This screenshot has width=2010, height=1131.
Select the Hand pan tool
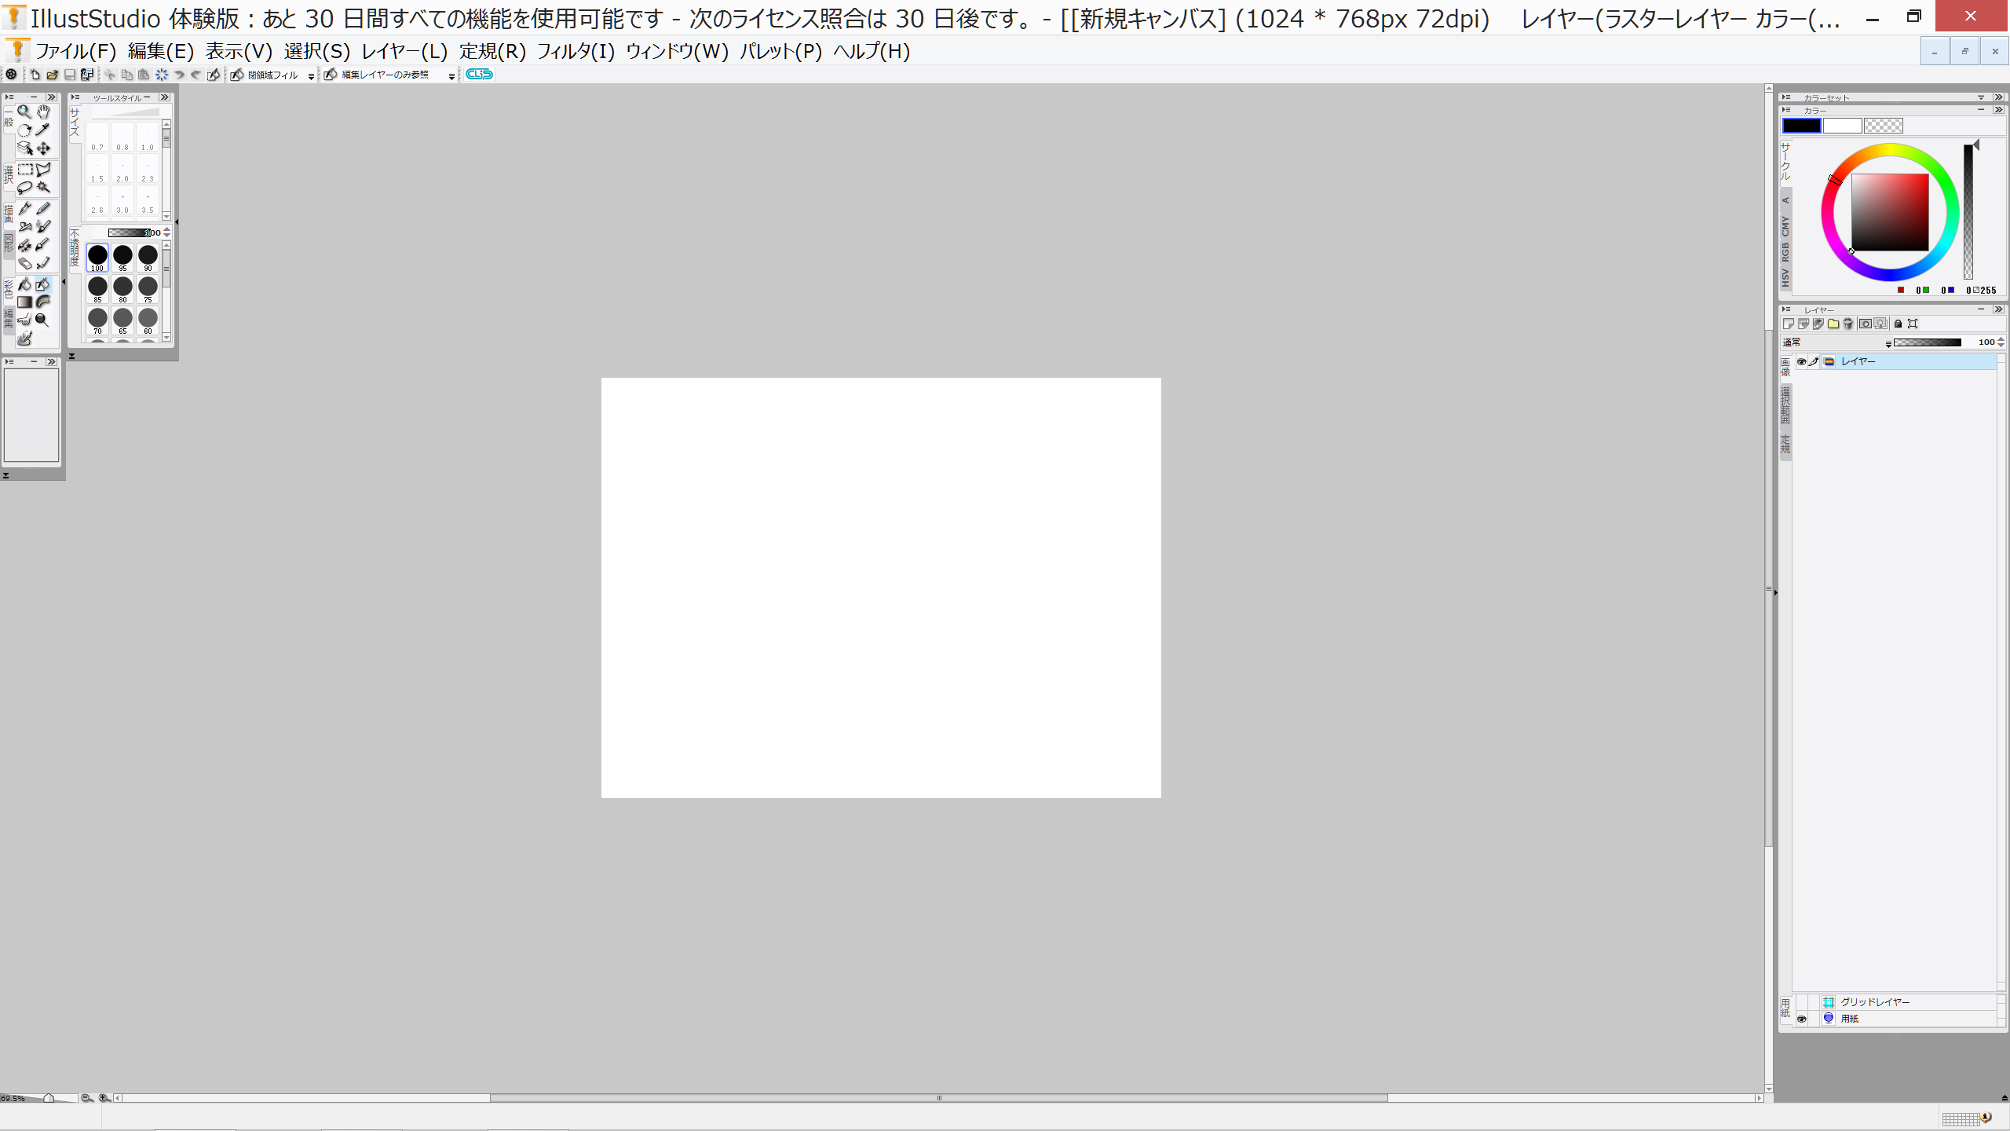pos(44,112)
